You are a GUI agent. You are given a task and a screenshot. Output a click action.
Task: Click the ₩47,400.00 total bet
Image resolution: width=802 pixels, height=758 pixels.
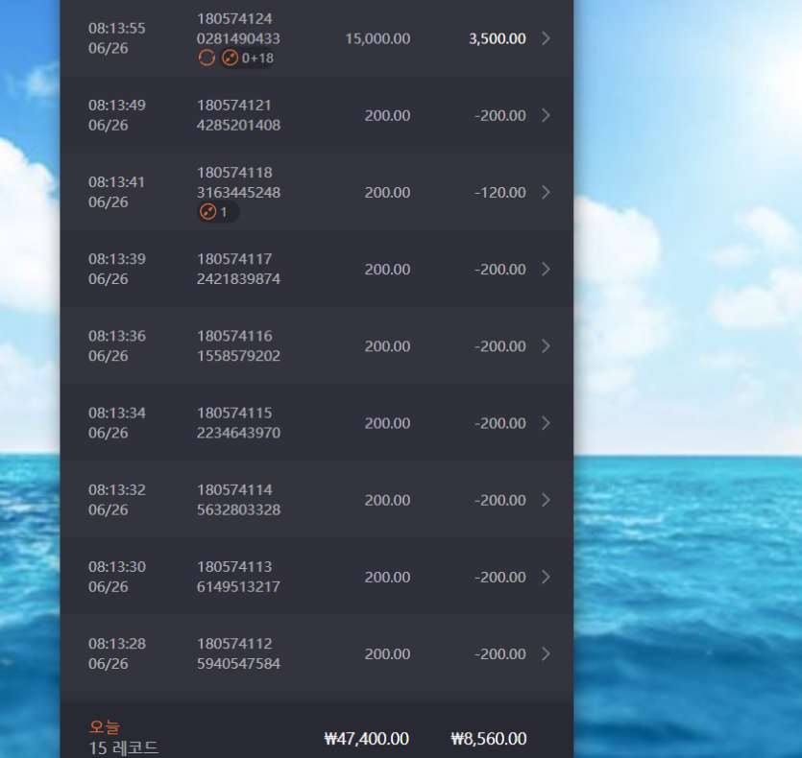click(366, 739)
